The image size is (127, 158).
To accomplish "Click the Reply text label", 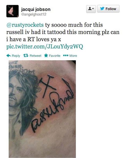I will [16, 56].
